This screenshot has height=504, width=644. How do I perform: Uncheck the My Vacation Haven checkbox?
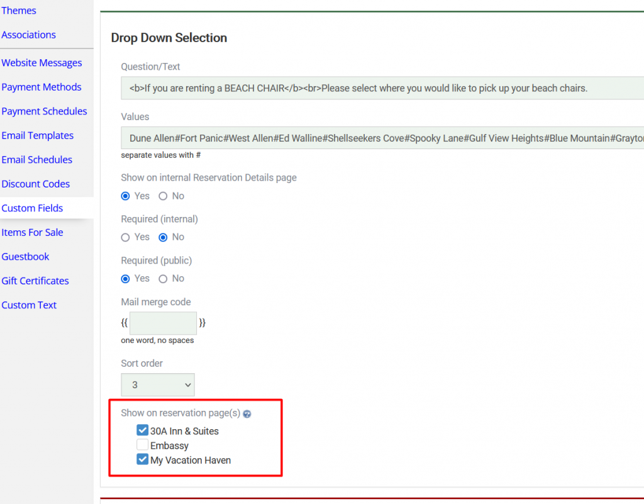coord(142,460)
